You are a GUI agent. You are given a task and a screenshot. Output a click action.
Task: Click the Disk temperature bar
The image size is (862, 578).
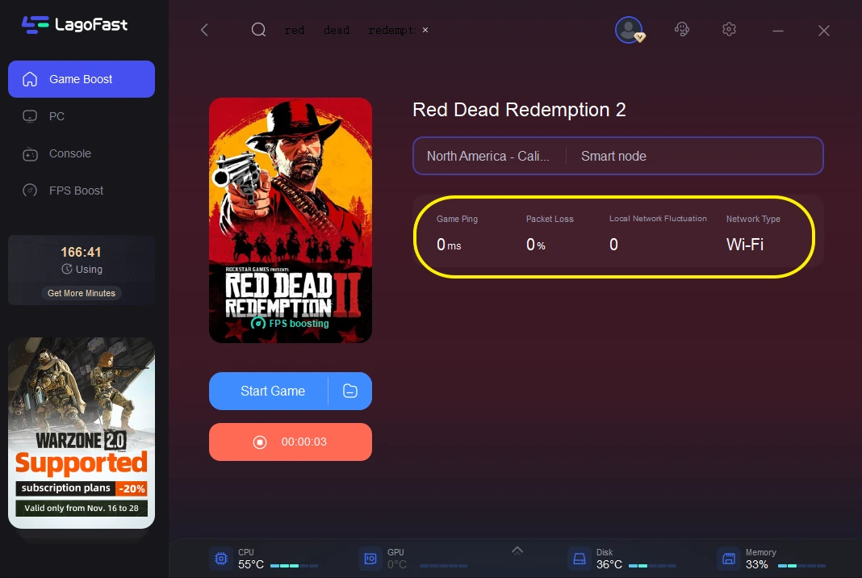pyautogui.click(x=652, y=566)
